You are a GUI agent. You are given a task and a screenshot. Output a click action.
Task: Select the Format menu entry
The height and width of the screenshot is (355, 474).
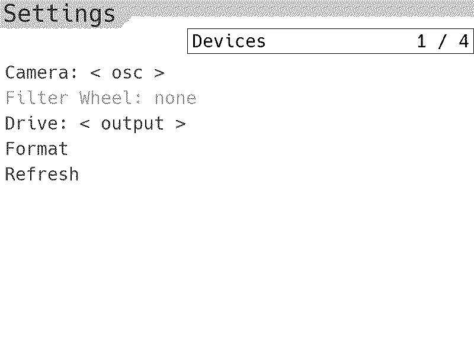[x=37, y=149]
